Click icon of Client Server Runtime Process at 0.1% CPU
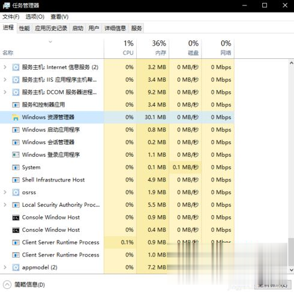294x292 pixels. coord(16,243)
